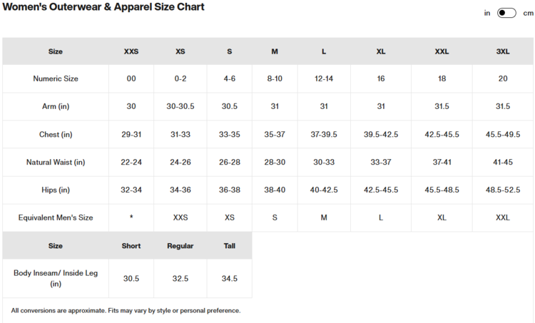
Task: Click the Numeric Size row label
Action: [56, 78]
